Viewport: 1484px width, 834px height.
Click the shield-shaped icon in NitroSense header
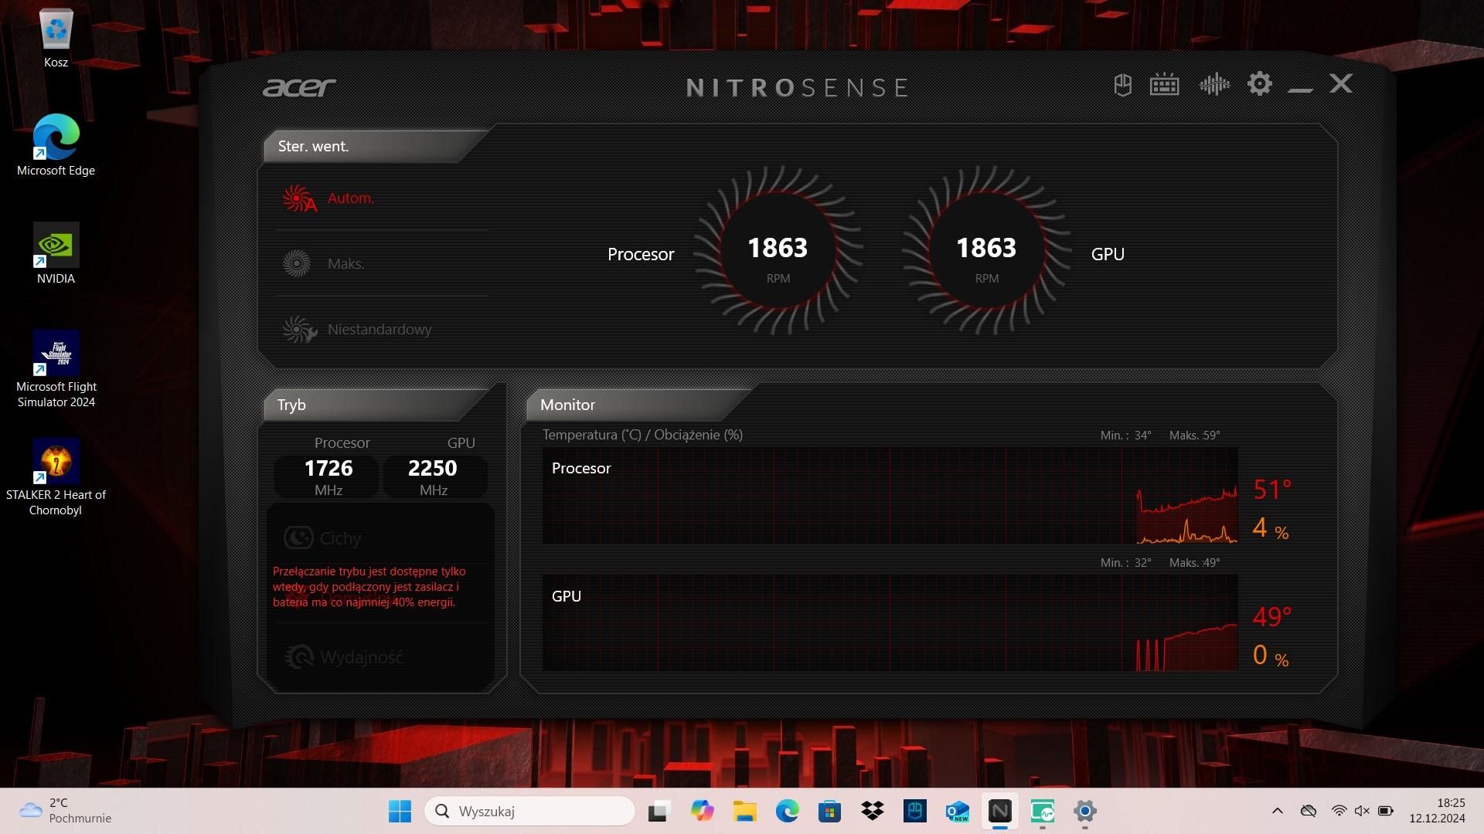pyautogui.click(x=1122, y=85)
